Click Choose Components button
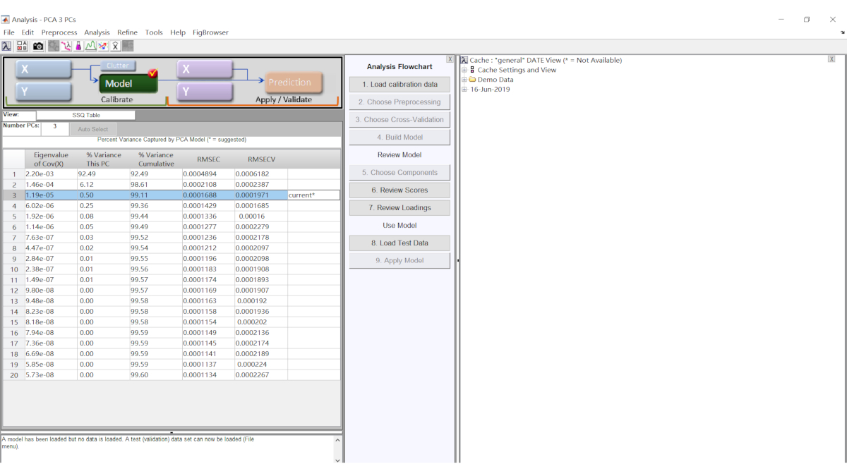Image resolution: width=847 pixels, height=476 pixels. pos(400,173)
